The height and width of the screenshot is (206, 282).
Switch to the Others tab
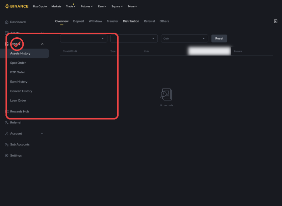coord(164,21)
